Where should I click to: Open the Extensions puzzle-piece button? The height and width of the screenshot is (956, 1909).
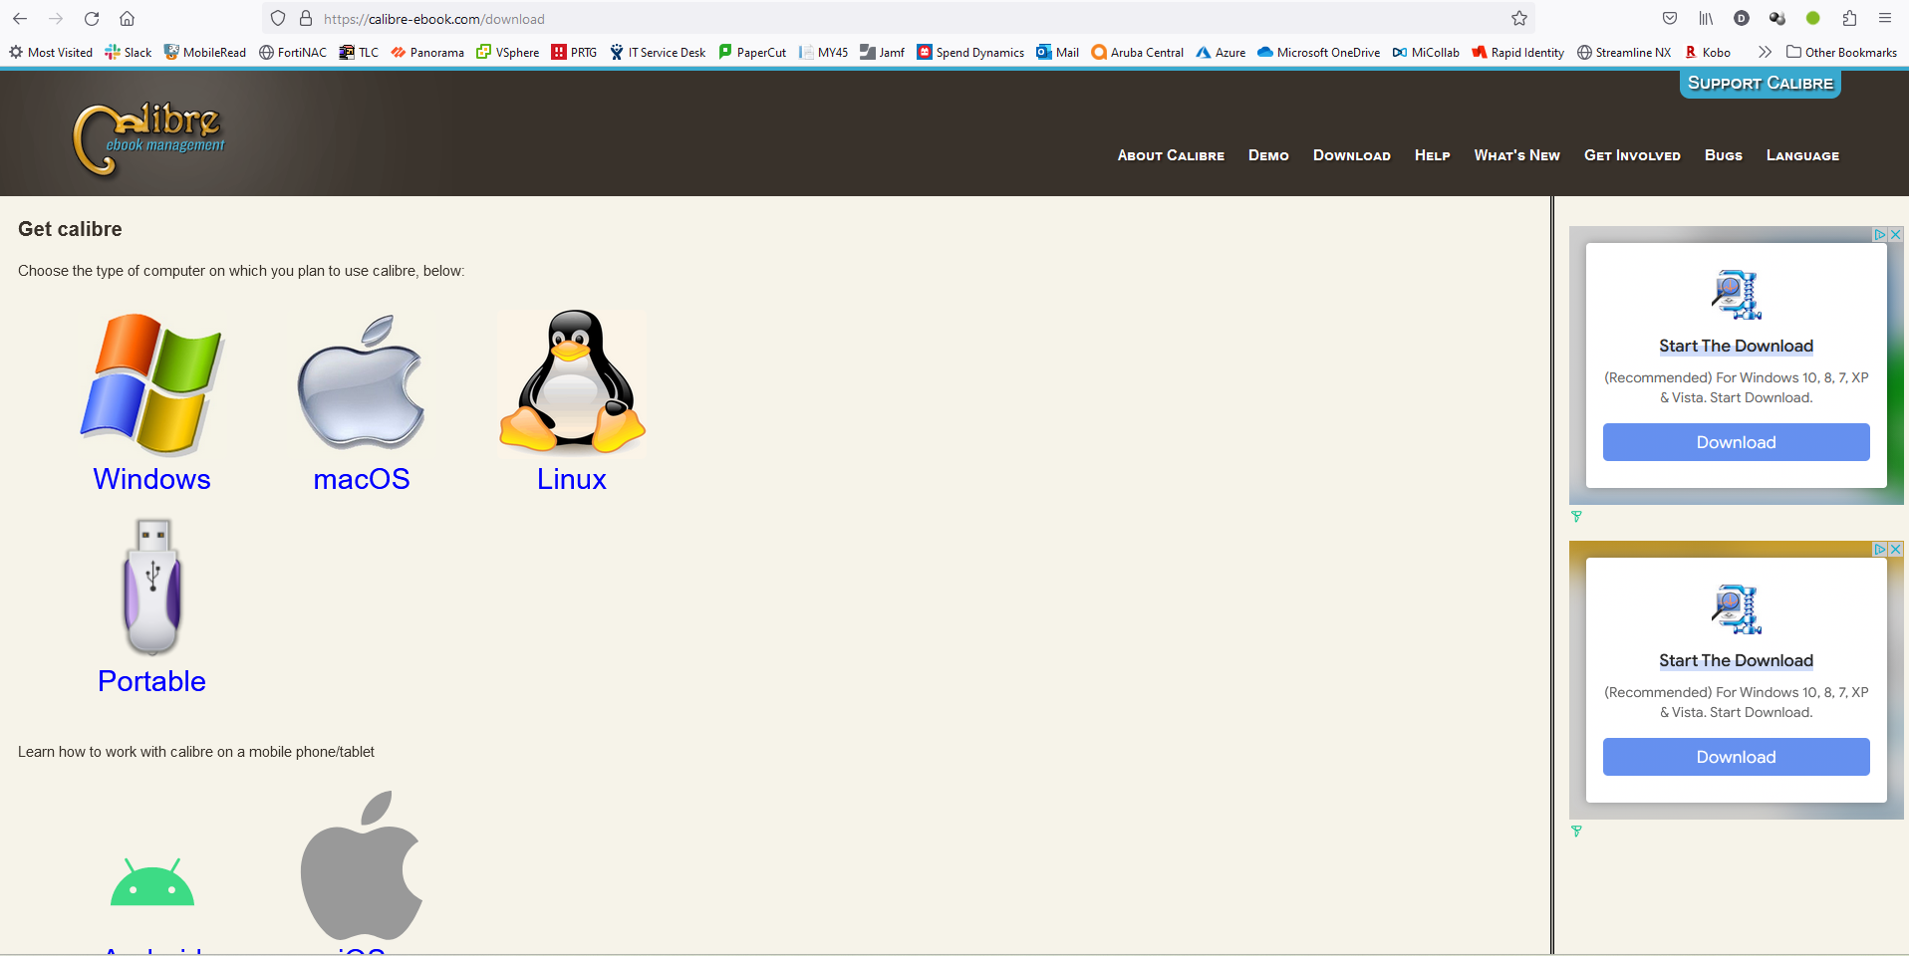coord(1849,19)
